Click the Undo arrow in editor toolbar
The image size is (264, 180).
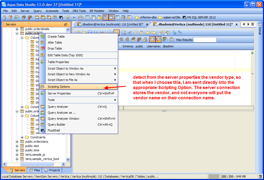click(x=147, y=32)
